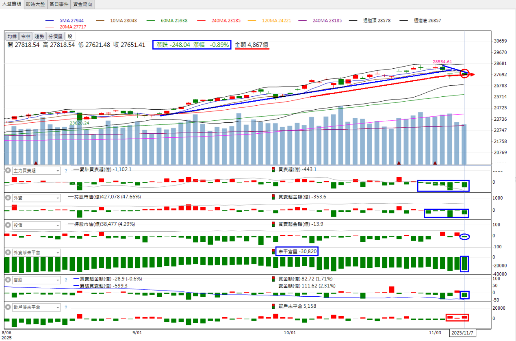
Task: Close the 官股 indicator panel
Action: (8, 280)
